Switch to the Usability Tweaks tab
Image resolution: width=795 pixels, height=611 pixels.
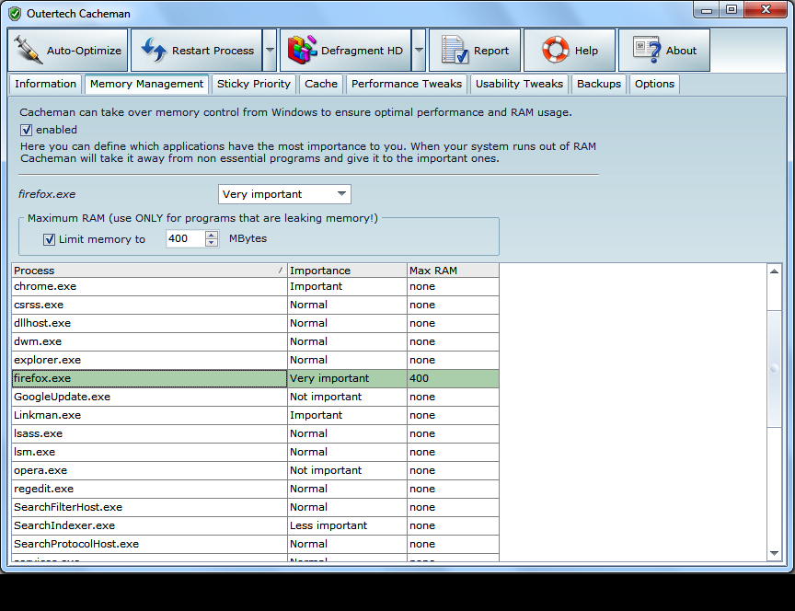click(x=519, y=84)
